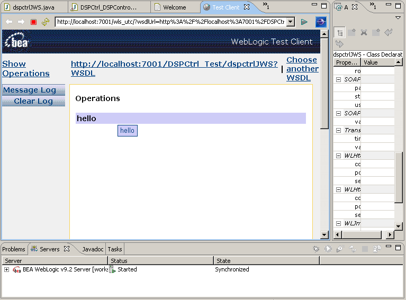
Task: Open the Welcome tab
Action: 175,7
